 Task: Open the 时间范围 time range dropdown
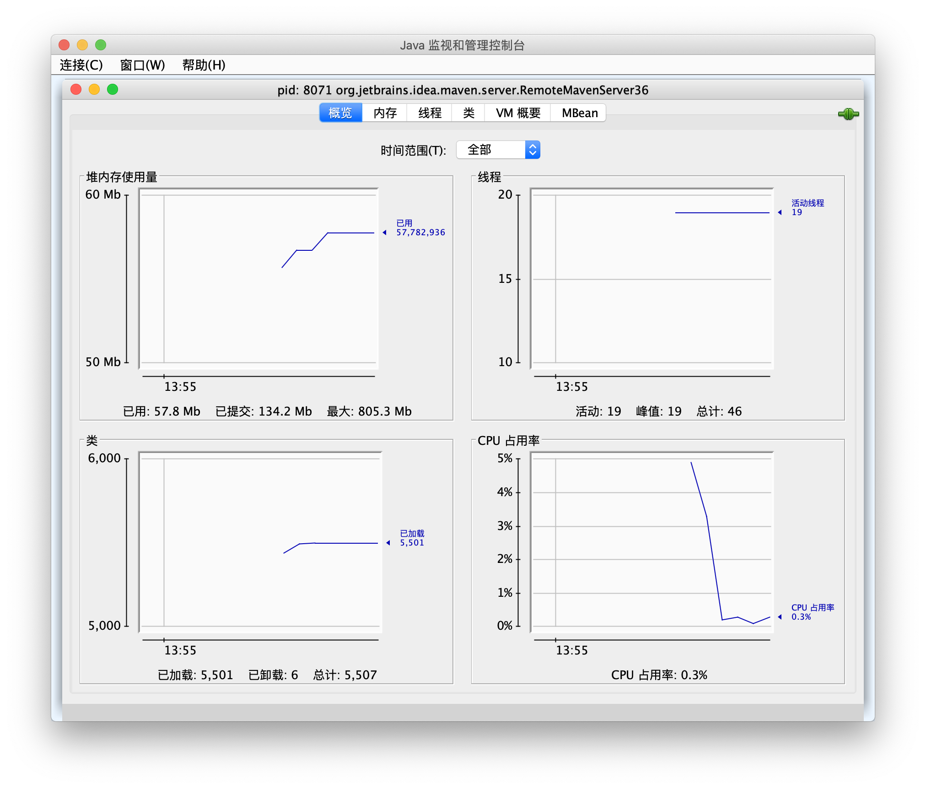point(498,150)
